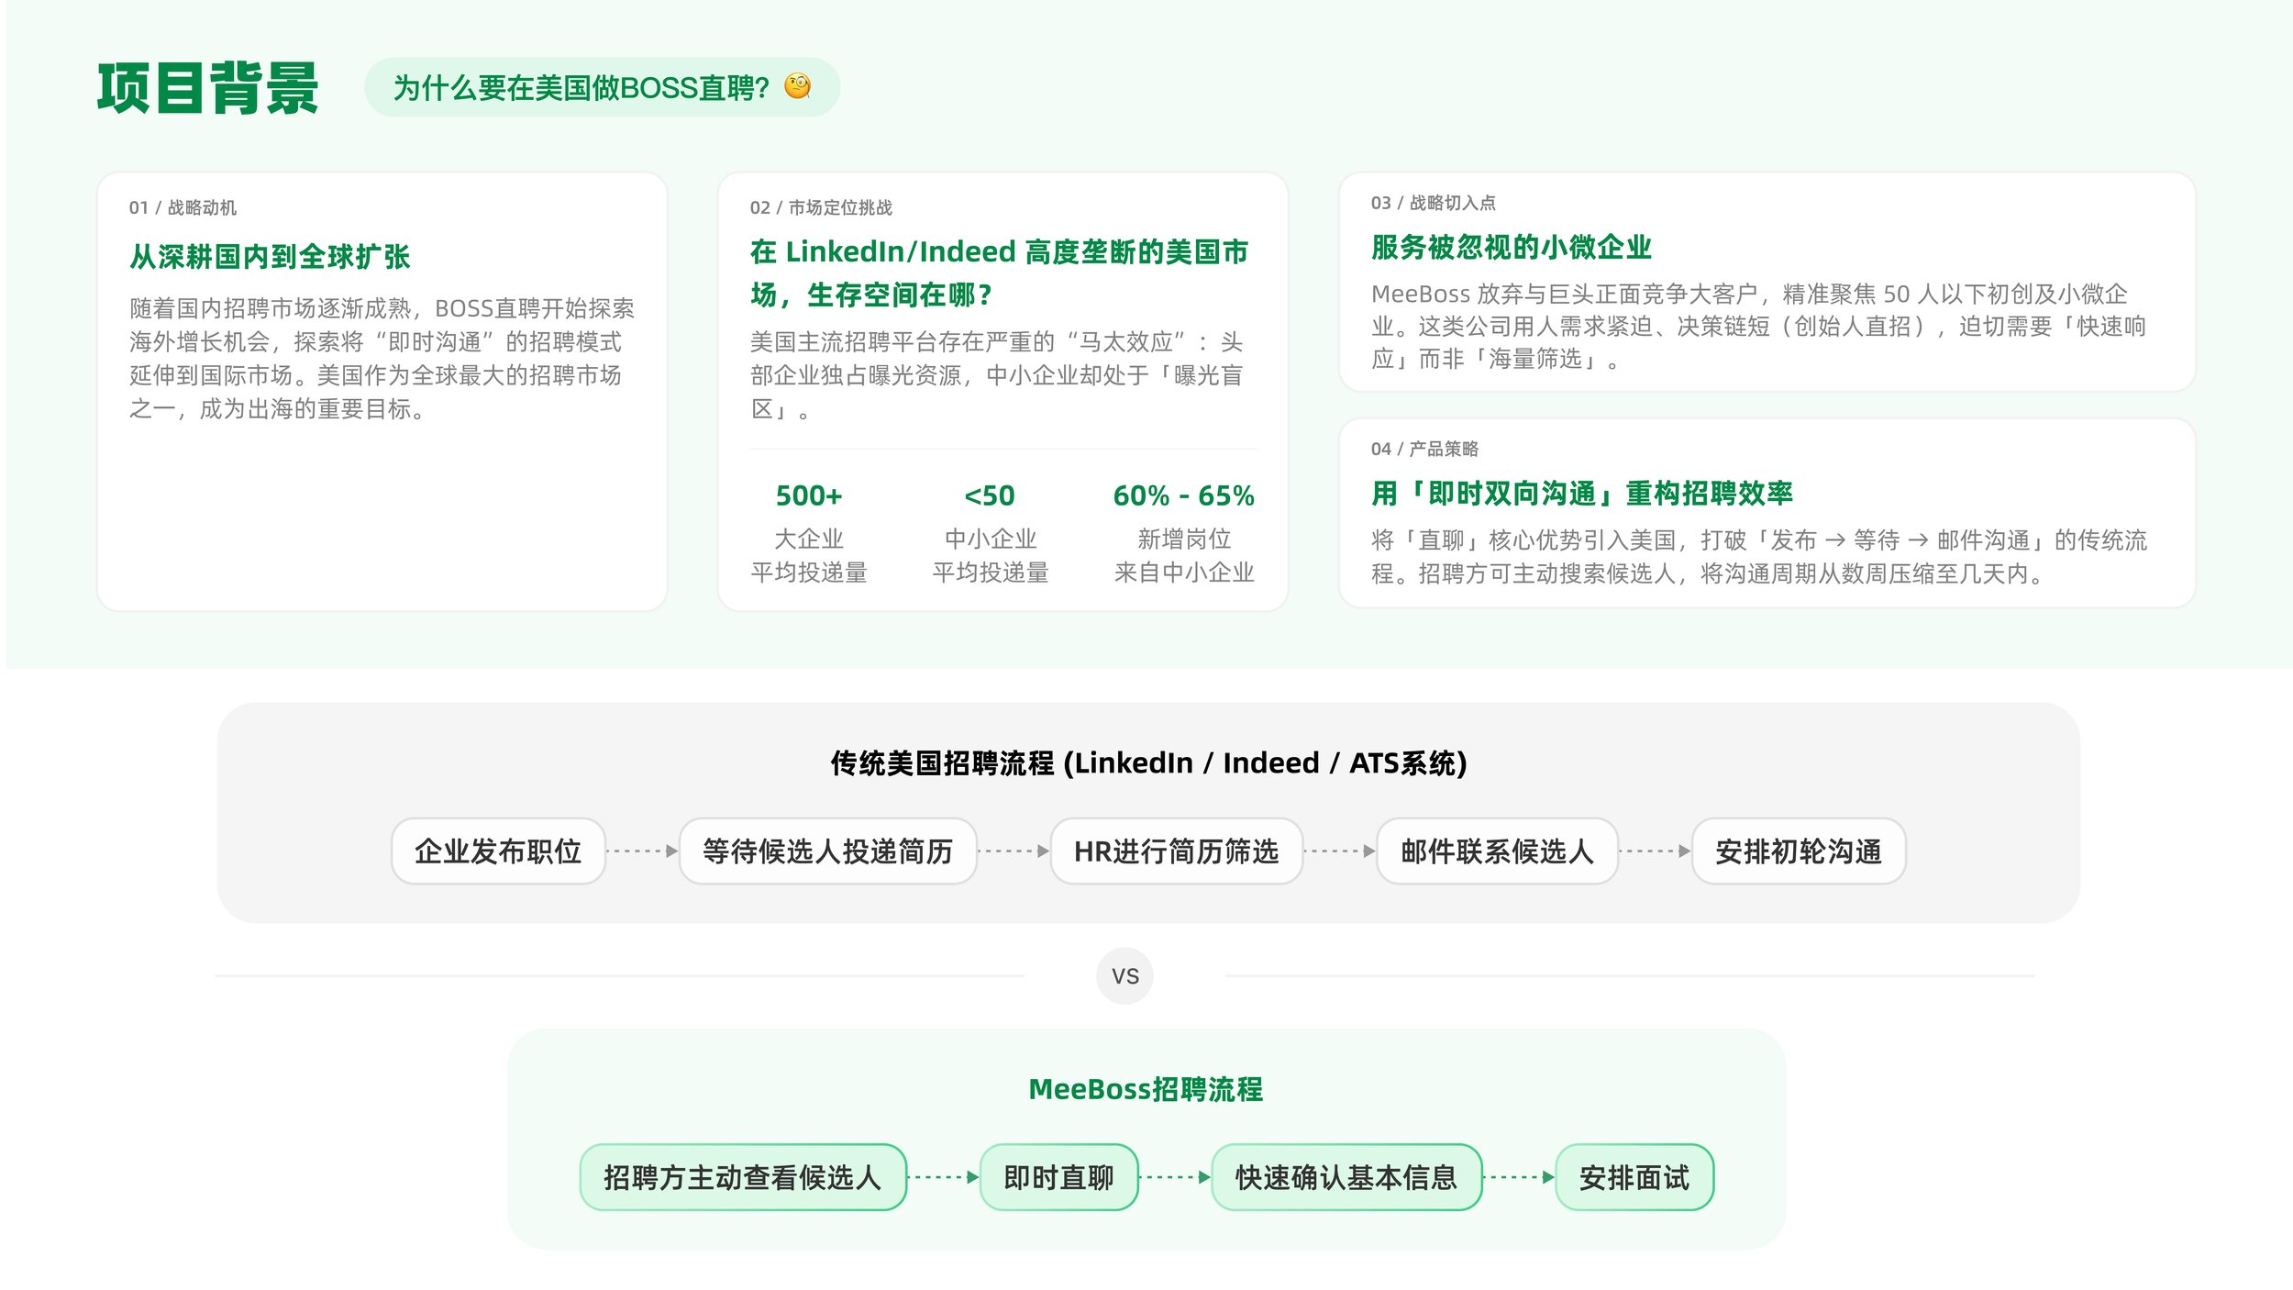Image resolution: width=2293 pixels, height=1290 pixels.
Task: Click the 从深耕国内到全球扩张 heading
Action: (x=270, y=257)
